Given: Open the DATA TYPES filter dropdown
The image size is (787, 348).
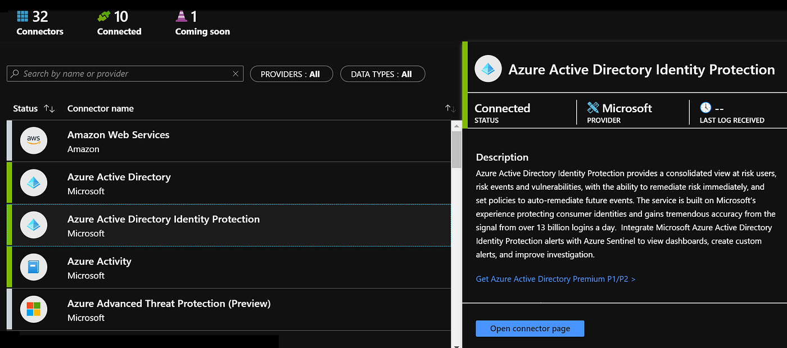Looking at the screenshot, I should [382, 74].
